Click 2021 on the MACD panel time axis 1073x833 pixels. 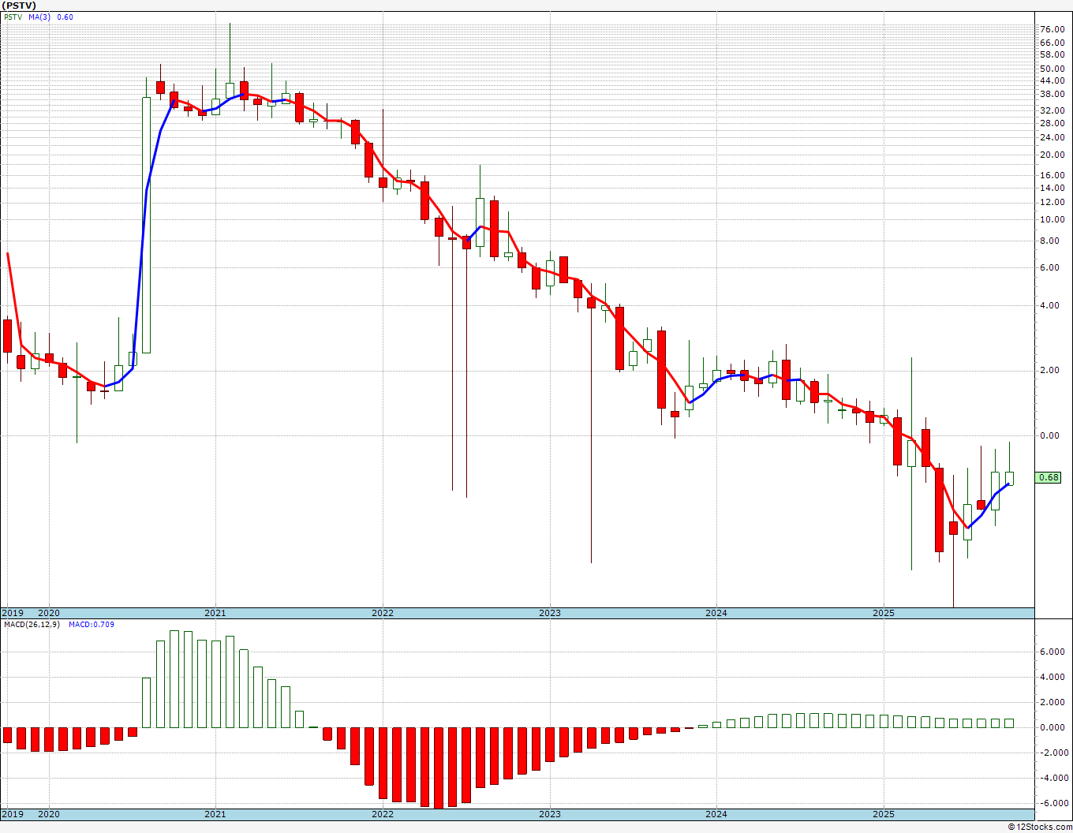pyautogui.click(x=215, y=814)
